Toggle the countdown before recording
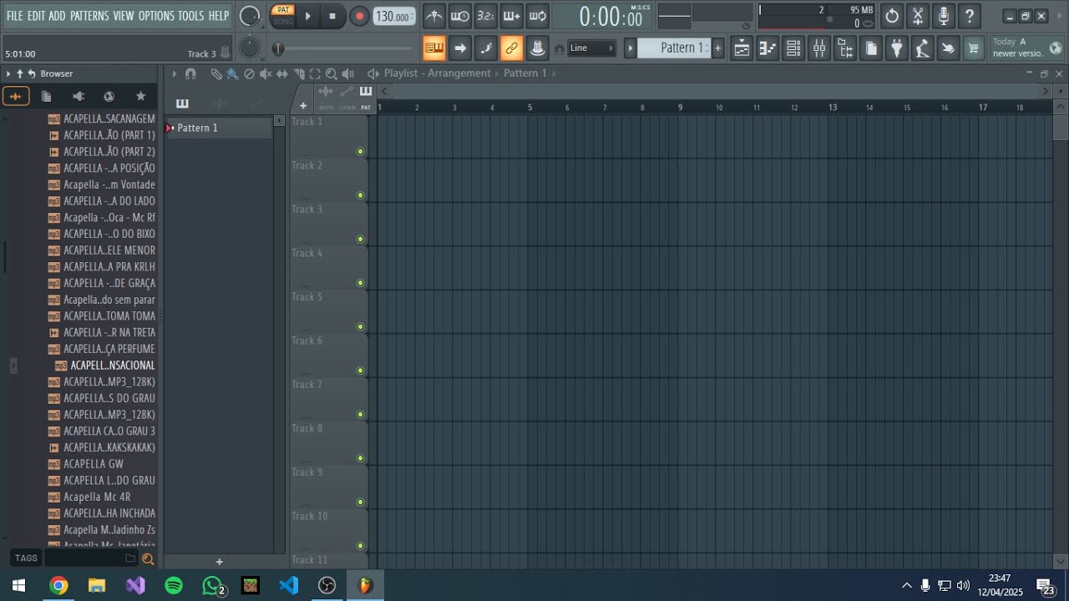The width and height of the screenshot is (1069, 601). [x=486, y=16]
